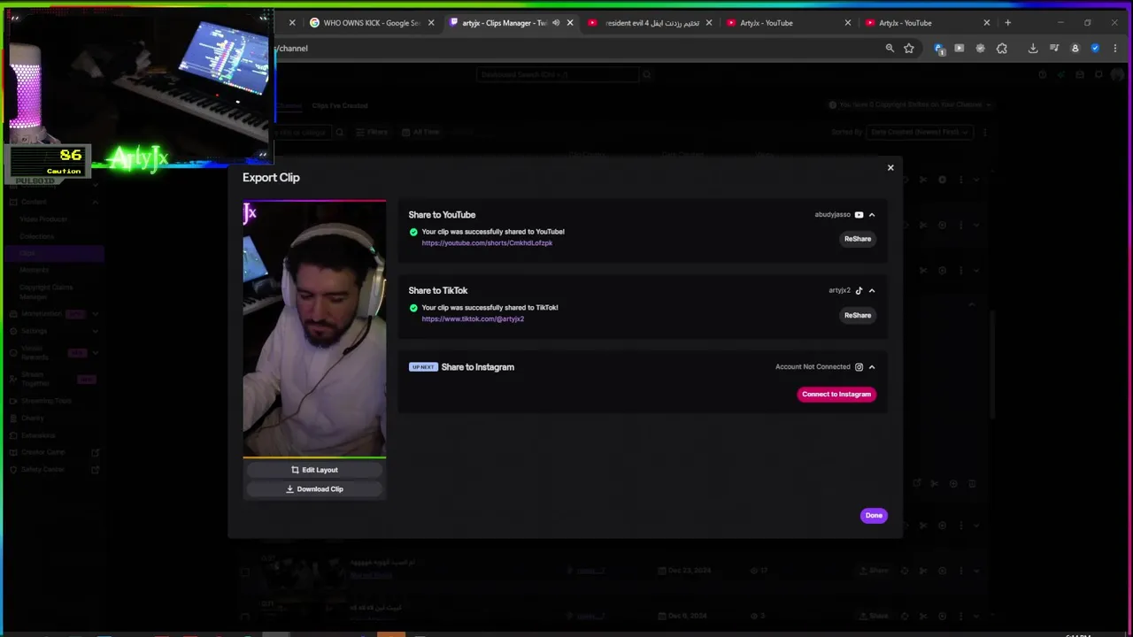Viewport: 1133px width, 637px height.
Task: ReShare the clip to TikTok
Action: [x=858, y=315]
